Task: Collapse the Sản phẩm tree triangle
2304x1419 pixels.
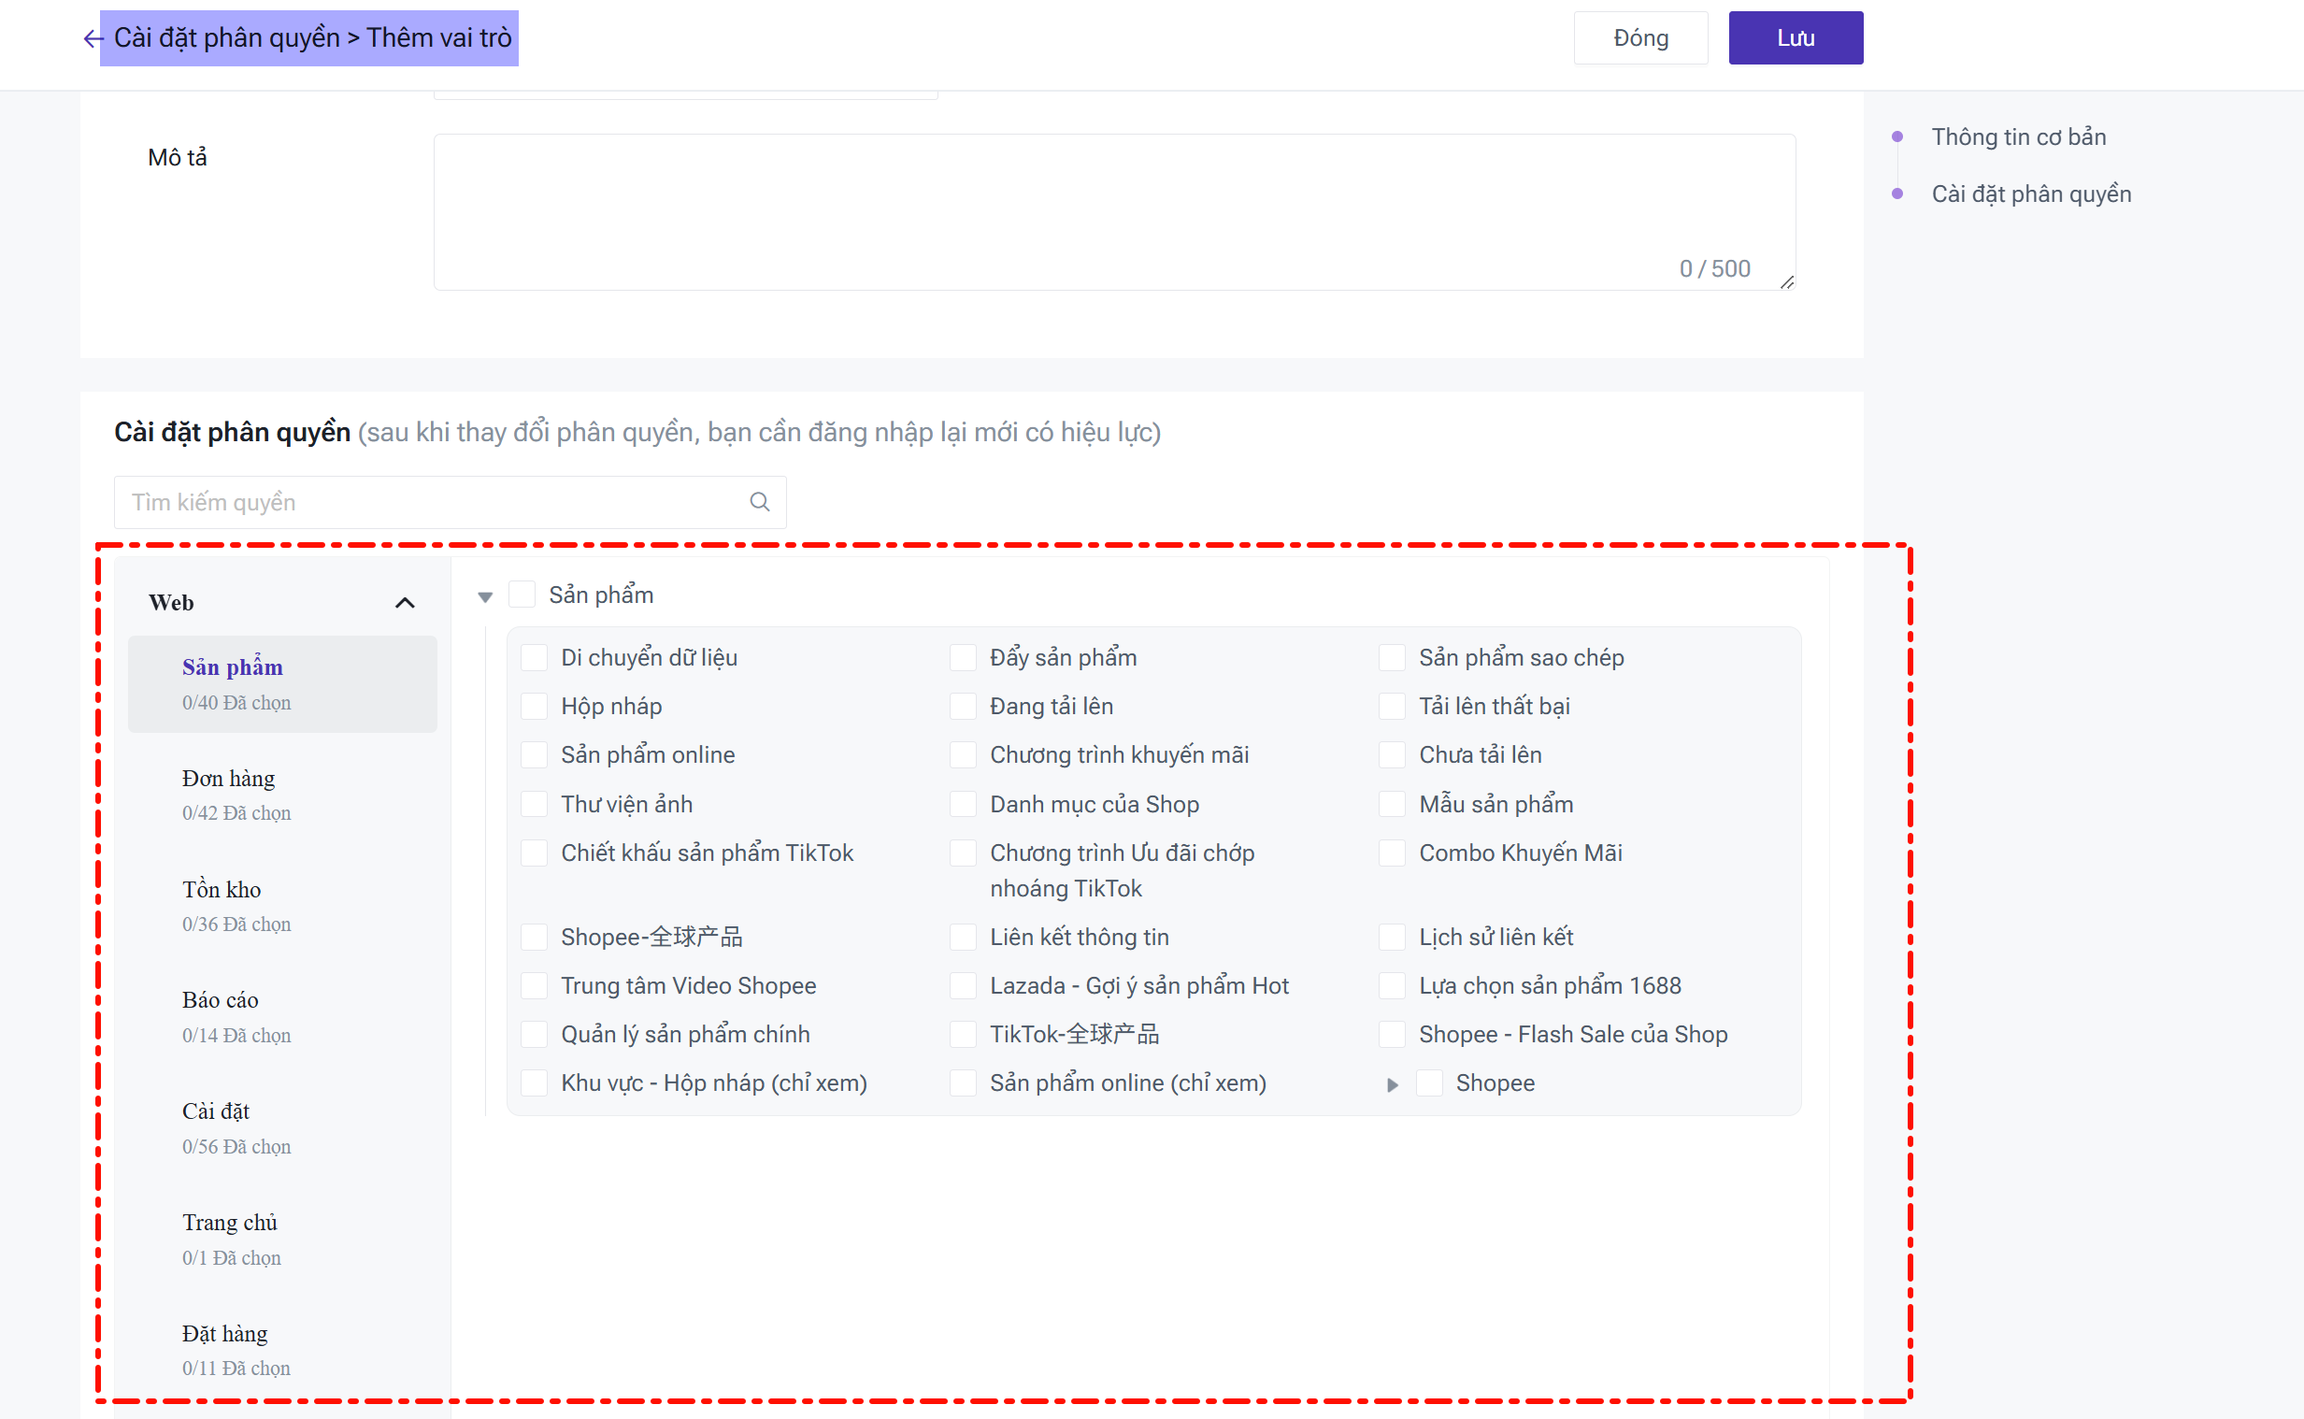Action: pyautogui.click(x=485, y=597)
